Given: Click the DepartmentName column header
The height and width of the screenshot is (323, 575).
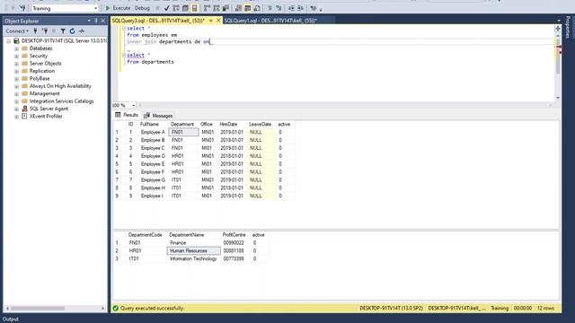Looking at the screenshot, I should coord(187,235).
